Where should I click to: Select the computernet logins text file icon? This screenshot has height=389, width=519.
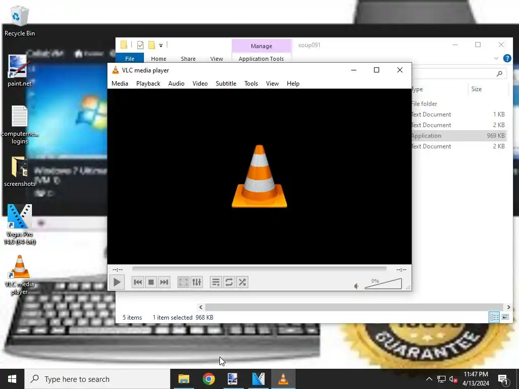[x=20, y=125]
